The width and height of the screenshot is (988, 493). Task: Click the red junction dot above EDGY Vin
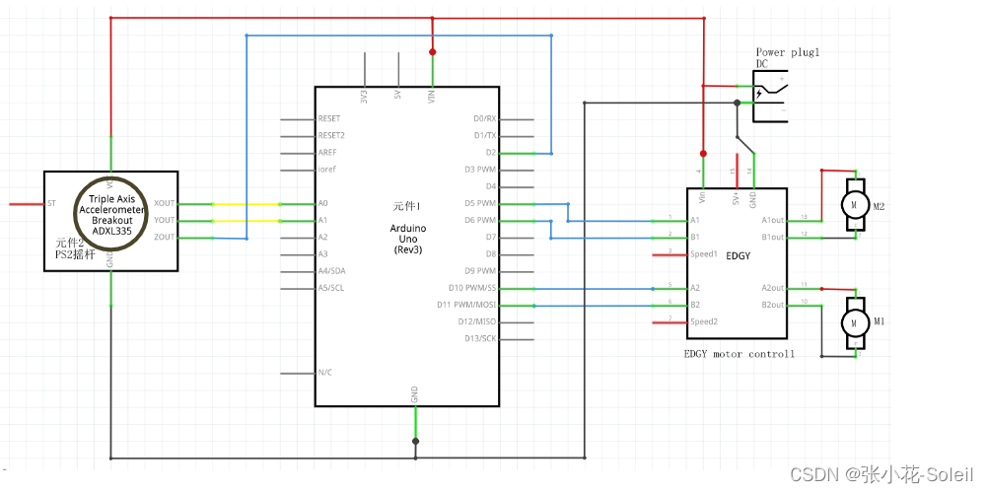pyautogui.click(x=703, y=153)
